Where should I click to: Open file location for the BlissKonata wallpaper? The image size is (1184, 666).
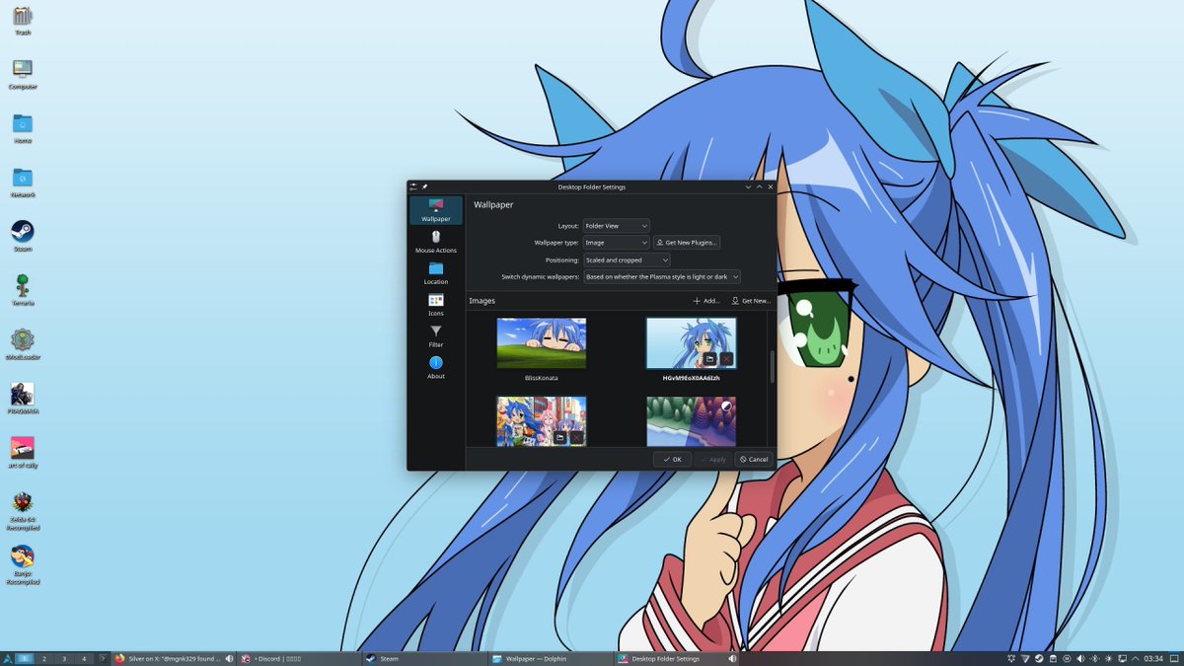[557, 359]
